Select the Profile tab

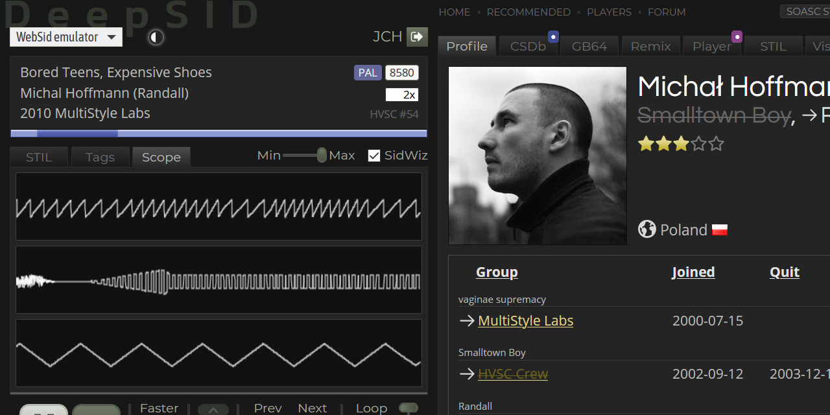(x=467, y=46)
